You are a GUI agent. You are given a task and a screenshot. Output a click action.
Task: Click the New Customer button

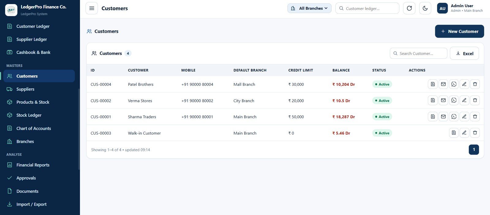click(x=459, y=31)
